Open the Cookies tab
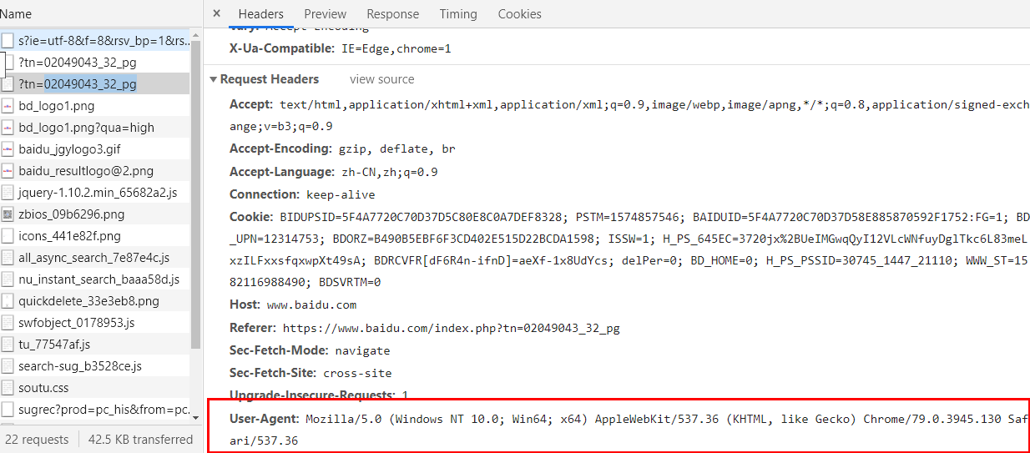Screen dimensions: 1030x453 tap(519, 14)
